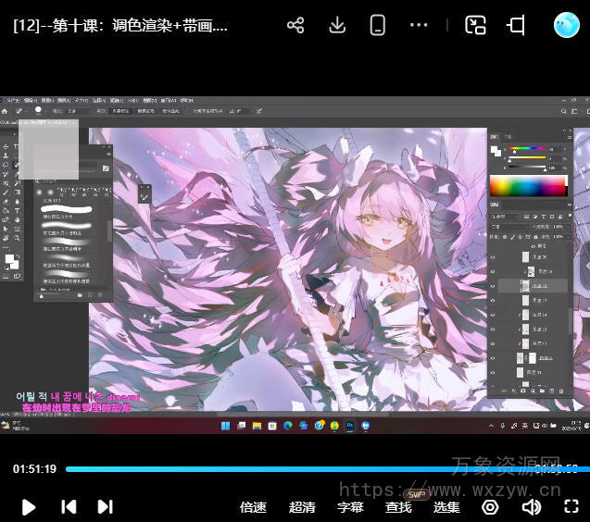This screenshot has width=590, height=522.
Task: Toggle fullscreen mode
Action: 571,506
